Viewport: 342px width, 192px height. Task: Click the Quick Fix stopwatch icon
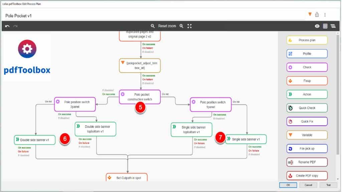[x=290, y=121]
